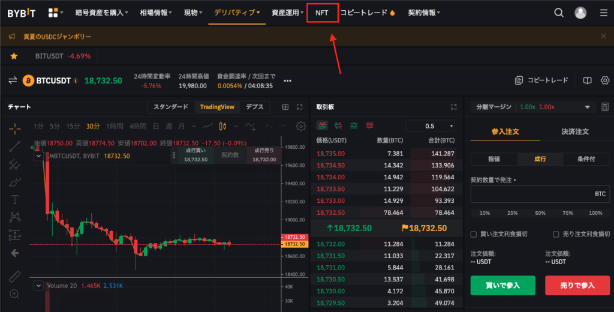Click the back arrow in chart toolbar
The image size is (614, 312).
[15, 253]
